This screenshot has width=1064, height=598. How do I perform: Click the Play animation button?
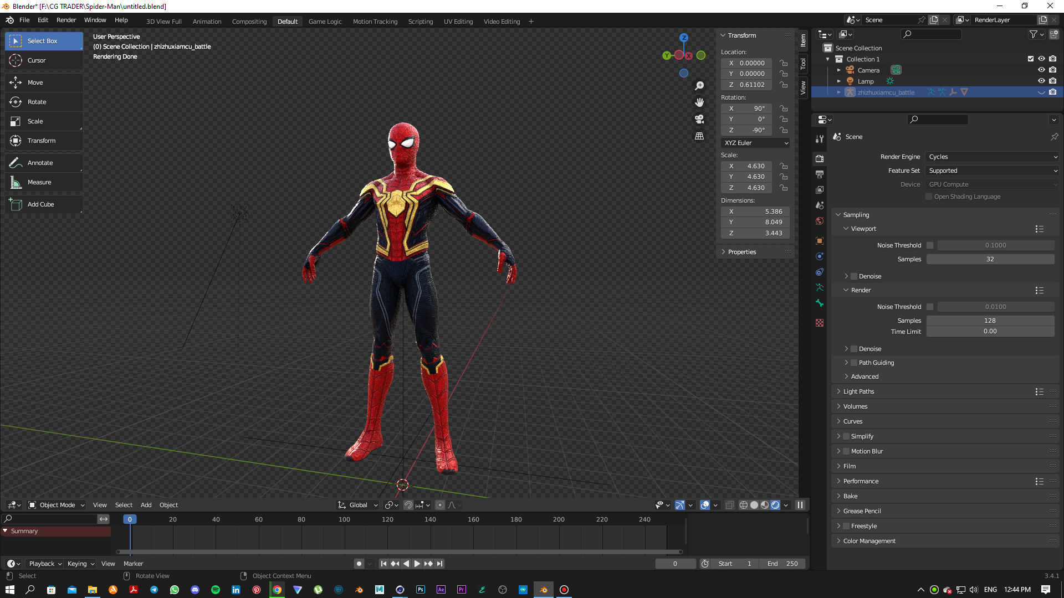click(417, 564)
